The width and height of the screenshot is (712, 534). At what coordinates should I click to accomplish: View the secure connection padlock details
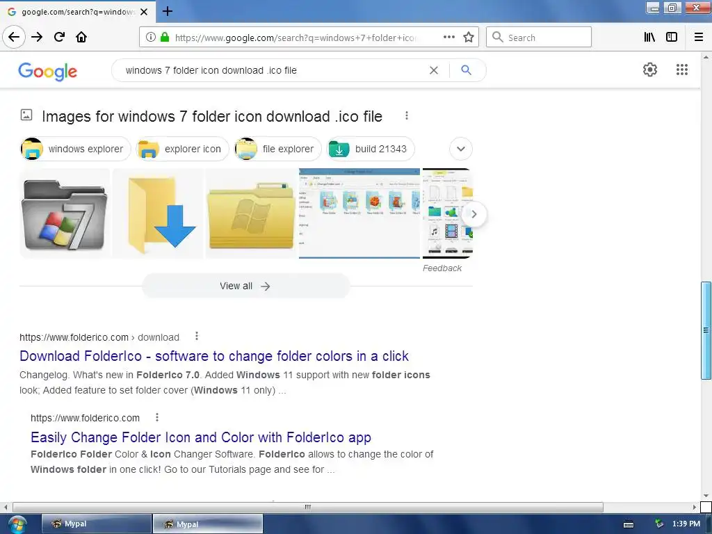tap(165, 38)
